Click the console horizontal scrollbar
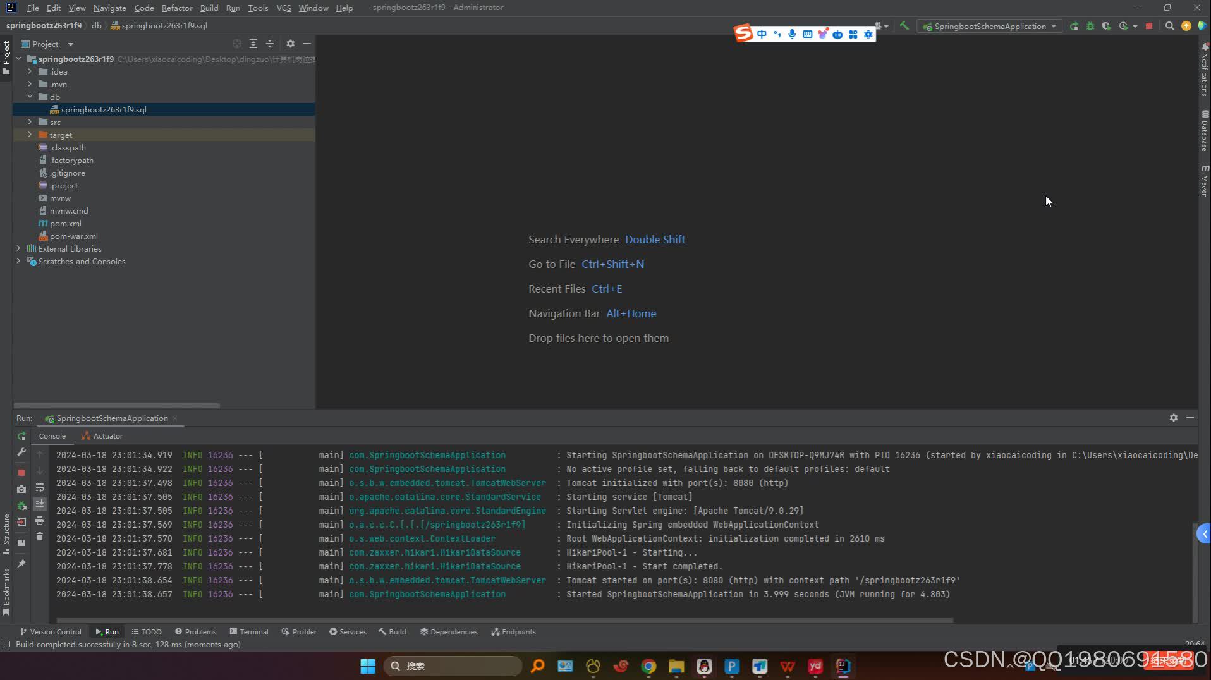Image resolution: width=1211 pixels, height=680 pixels. point(504,621)
